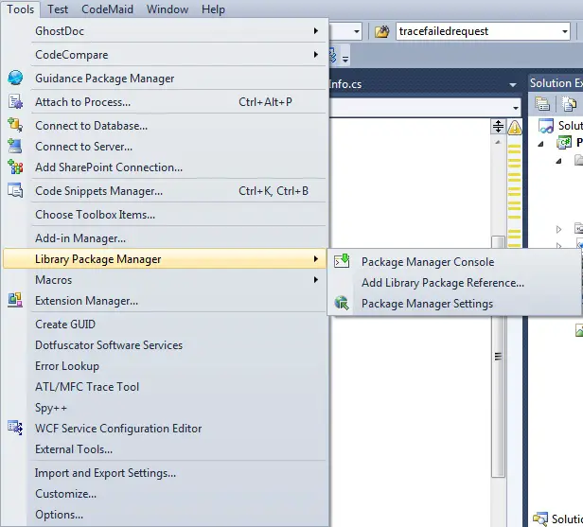Collapse the C# project node in Solution Explorer
The image size is (583, 527).
(x=541, y=144)
